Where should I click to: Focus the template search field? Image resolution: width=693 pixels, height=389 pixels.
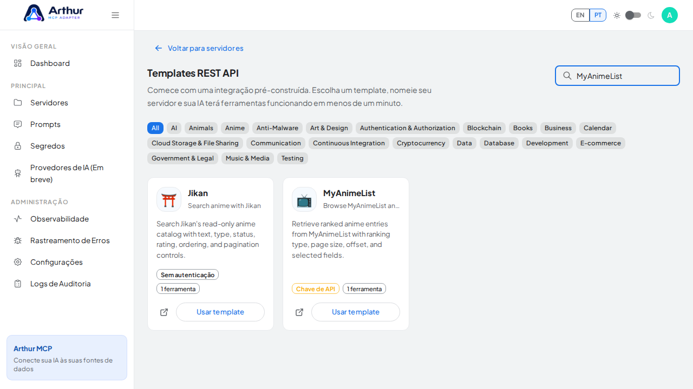coord(617,76)
